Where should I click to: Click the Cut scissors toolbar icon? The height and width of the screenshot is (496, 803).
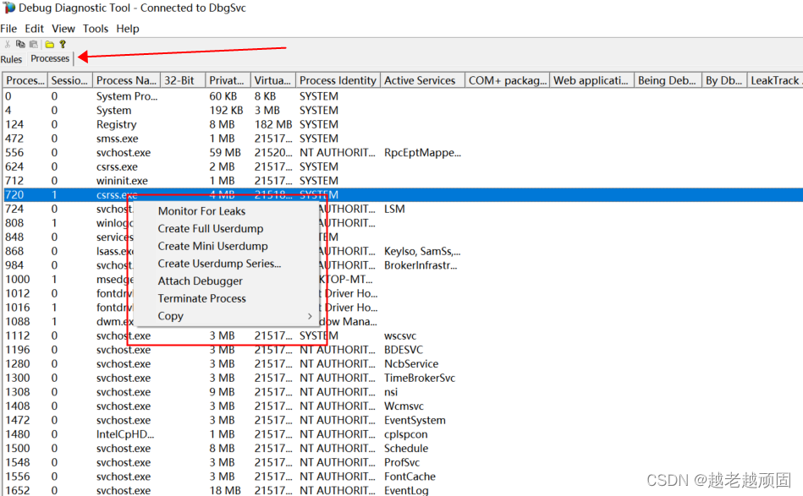click(7, 44)
